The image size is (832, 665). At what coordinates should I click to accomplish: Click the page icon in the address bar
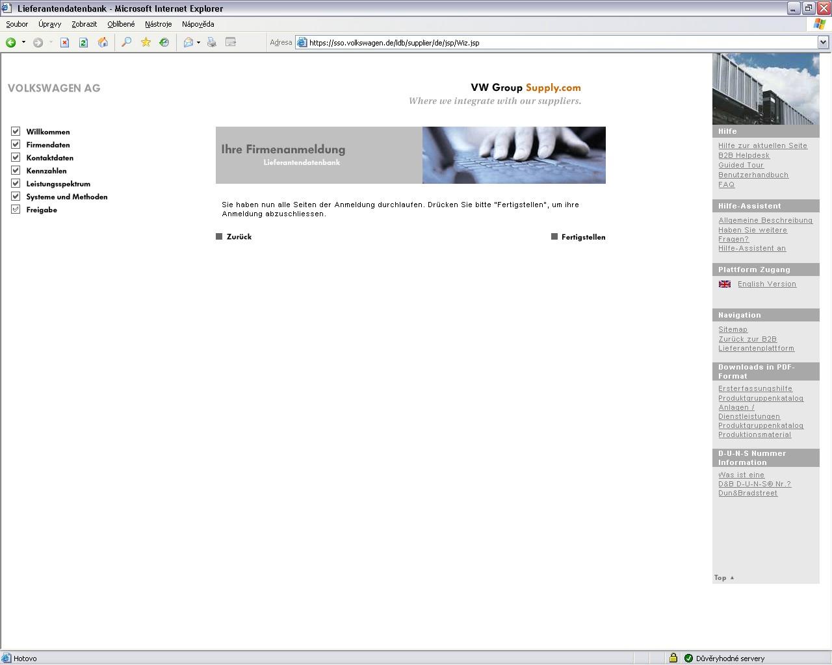click(x=302, y=42)
